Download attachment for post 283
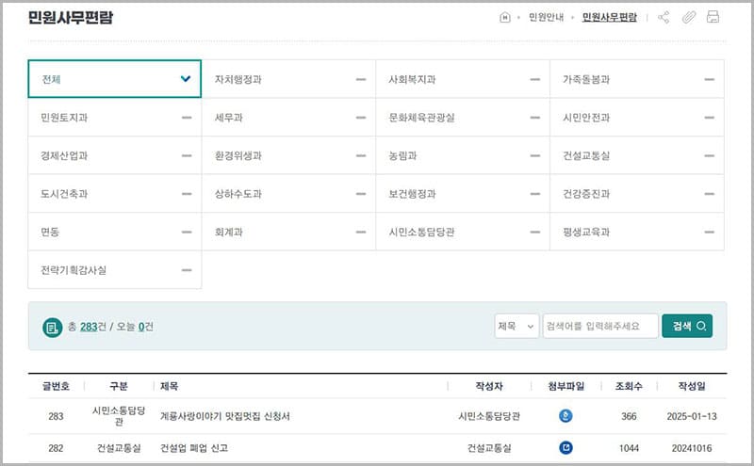The image size is (754, 466). [x=565, y=415]
